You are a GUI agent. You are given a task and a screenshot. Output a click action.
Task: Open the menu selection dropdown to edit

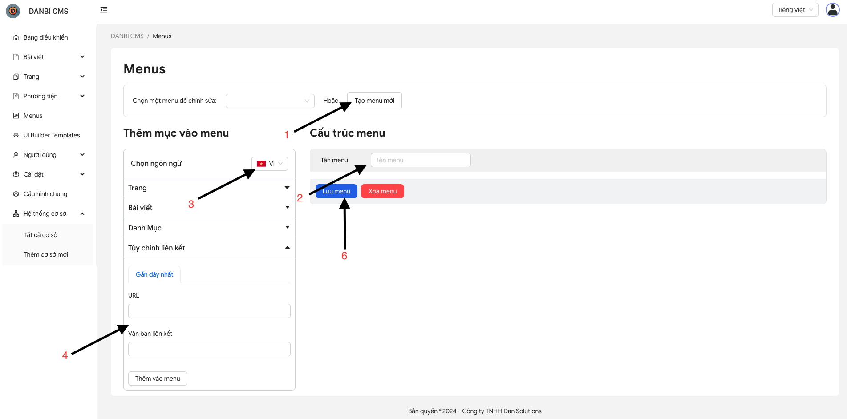click(x=270, y=101)
